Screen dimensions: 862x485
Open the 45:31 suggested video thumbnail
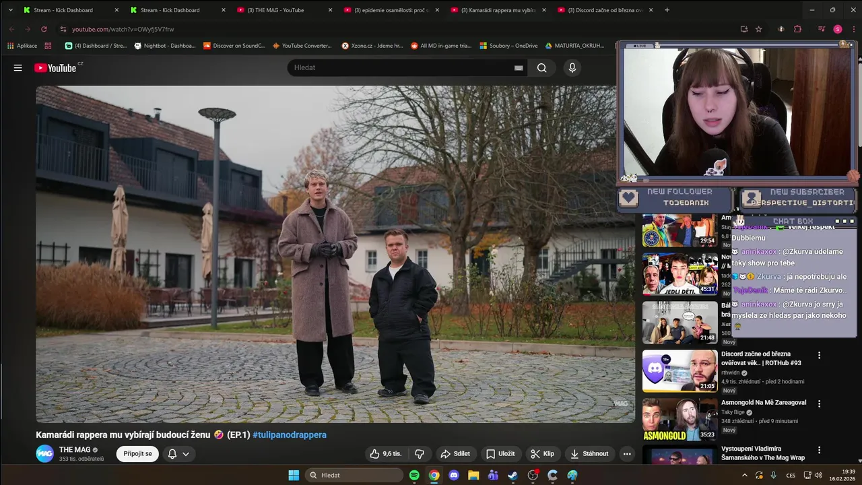pos(679,274)
